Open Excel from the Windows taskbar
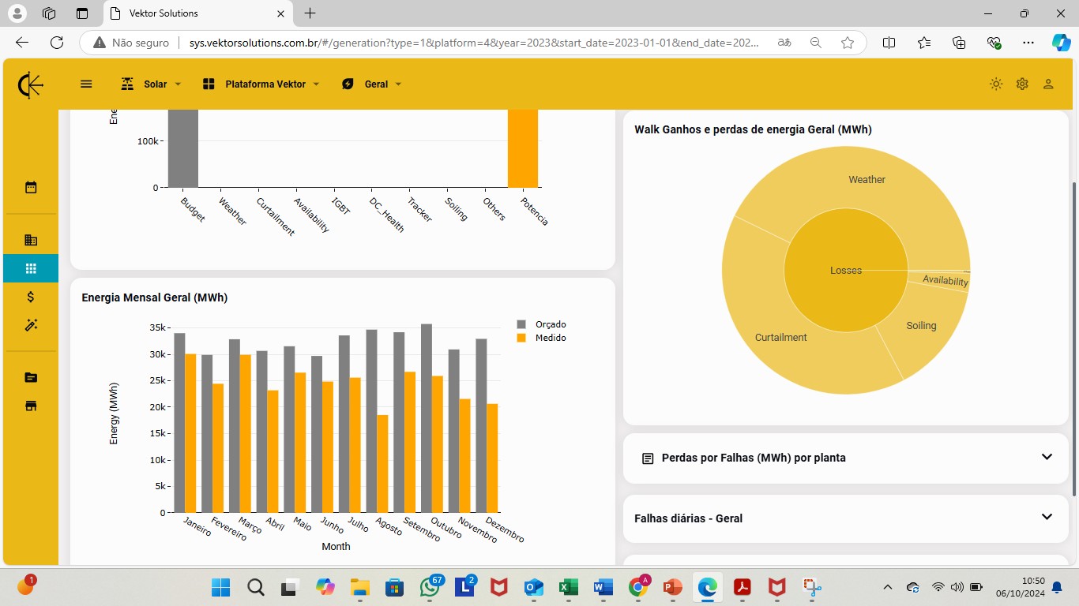1079x606 pixels. [x=566, y=587]
